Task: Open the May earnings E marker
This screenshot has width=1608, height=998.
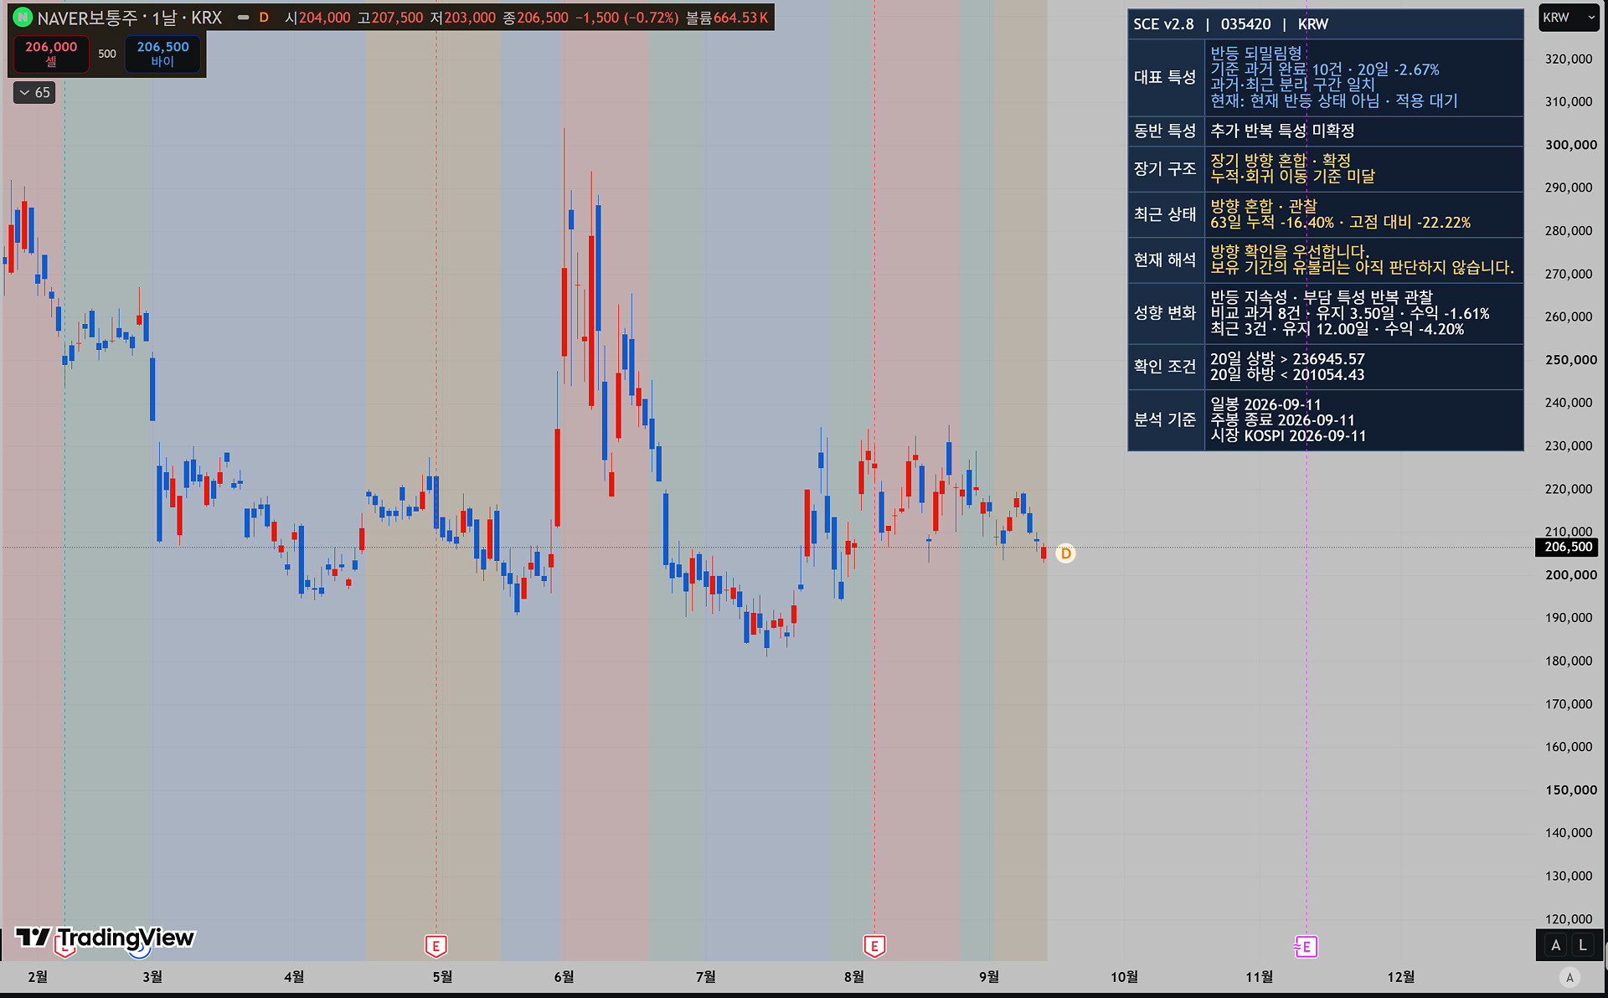Action: (x=435, y=946)
